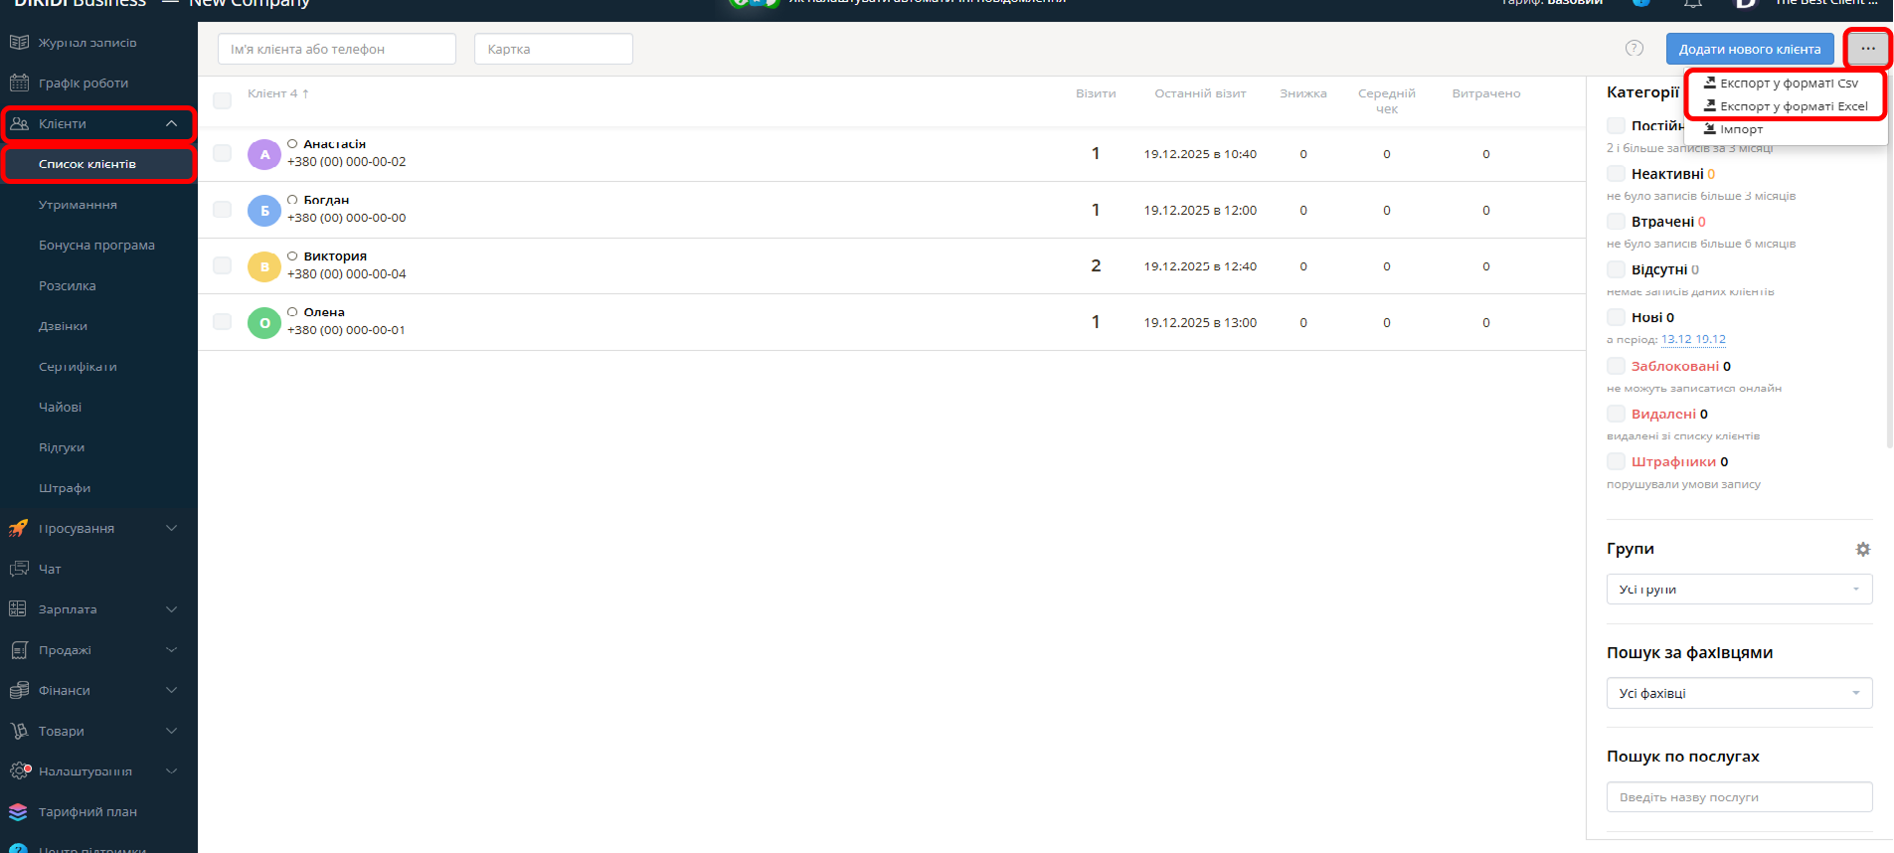The width and height of the screenshot is (1894, 853).
Task: Click the three dots more options button
Action: click(1867, 49)
